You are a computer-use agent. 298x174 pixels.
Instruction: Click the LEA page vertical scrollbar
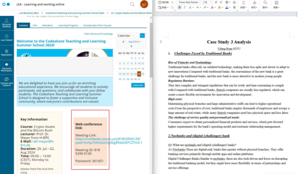(151, 50)
